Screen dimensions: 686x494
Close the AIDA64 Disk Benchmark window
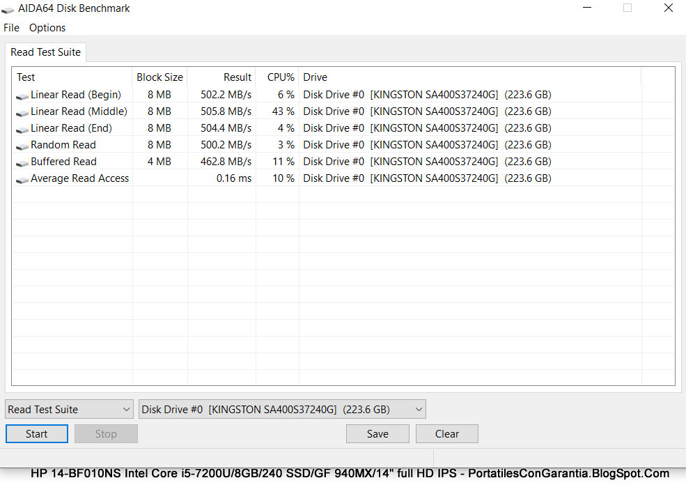coord(668,8)
